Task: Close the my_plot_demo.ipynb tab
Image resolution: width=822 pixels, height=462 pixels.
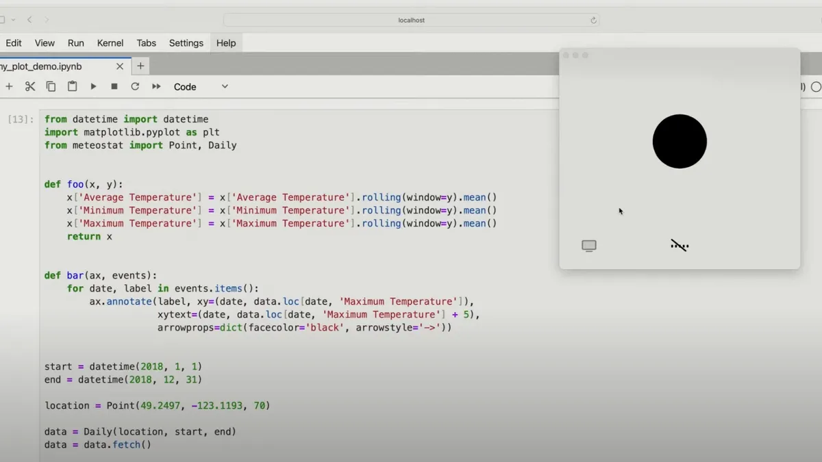Action: (x=120, y=66)
